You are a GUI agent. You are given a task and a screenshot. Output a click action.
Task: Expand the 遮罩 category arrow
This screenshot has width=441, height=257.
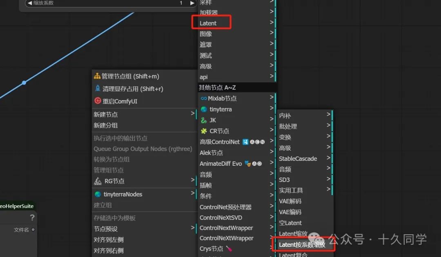point(272,43)
